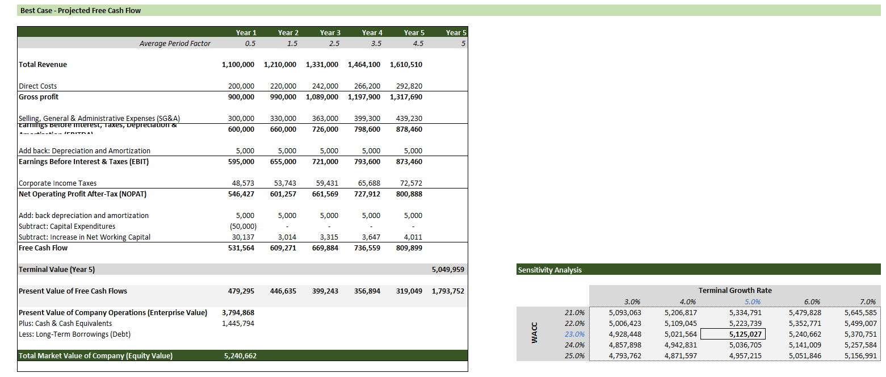Select present value of terminal value 1,793,752

tap(448, 291)
